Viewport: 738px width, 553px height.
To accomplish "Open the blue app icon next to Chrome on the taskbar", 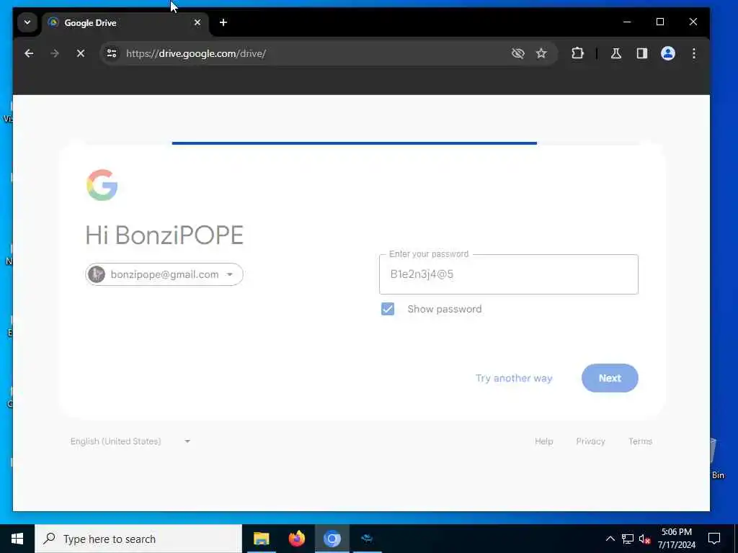I will 367,539.
